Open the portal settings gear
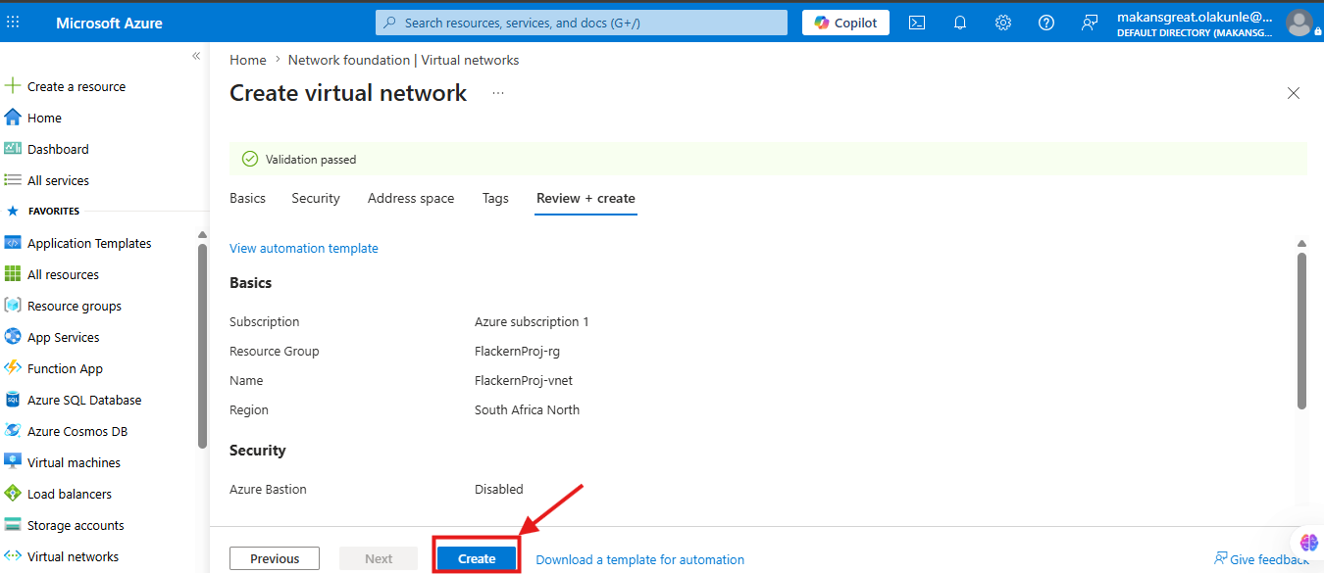The height and width of the screenshot is (574, 1324). click(x=1003, y=23)
